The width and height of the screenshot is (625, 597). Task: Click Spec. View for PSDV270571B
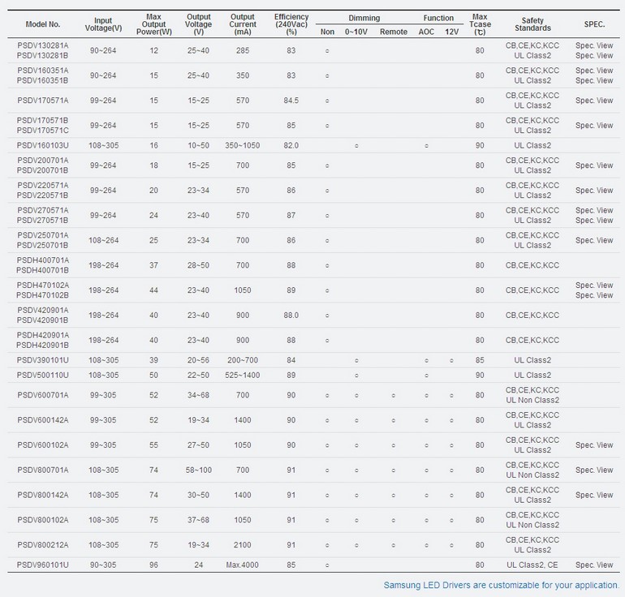click(x=594, y=221)
